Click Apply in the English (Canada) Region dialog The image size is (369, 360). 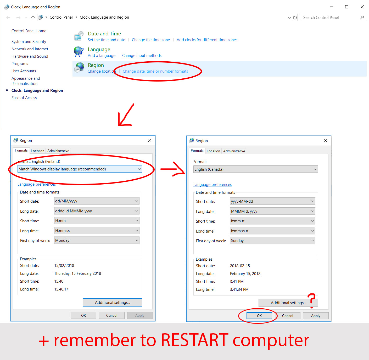[316, 316]
